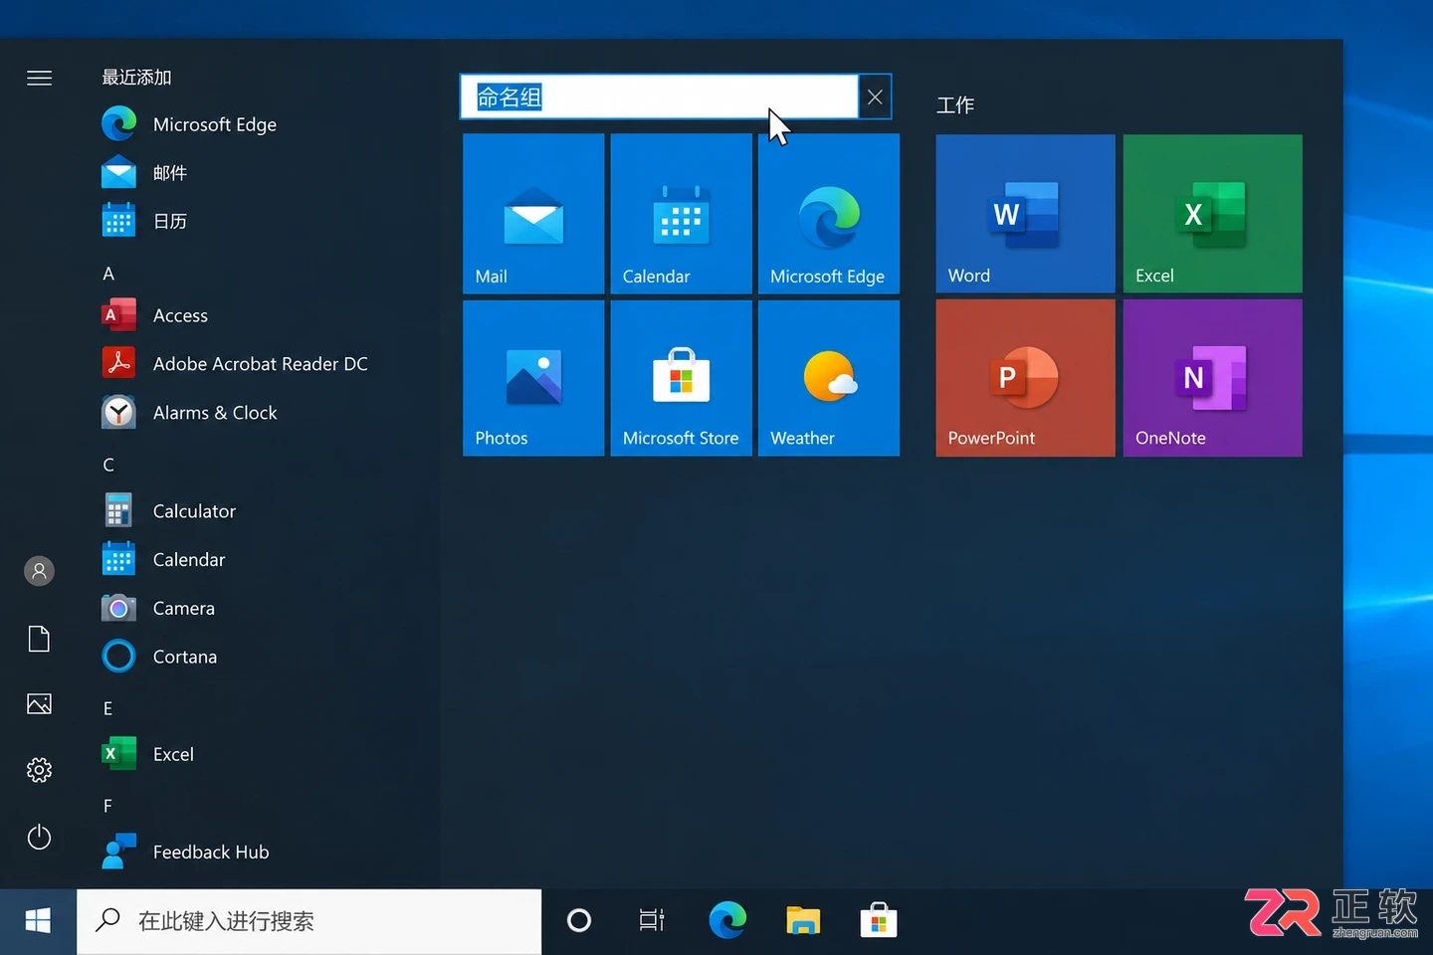The width and height of the screenshot is (1433, 955).
Task: Open Settings gear in sidebar
Action: (x=39, y=770)
